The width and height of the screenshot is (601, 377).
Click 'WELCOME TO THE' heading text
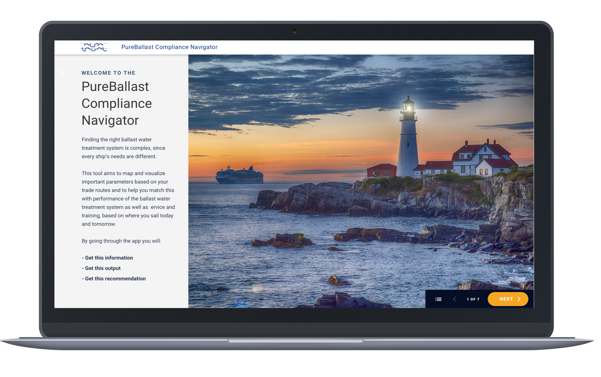coord(108,73)
